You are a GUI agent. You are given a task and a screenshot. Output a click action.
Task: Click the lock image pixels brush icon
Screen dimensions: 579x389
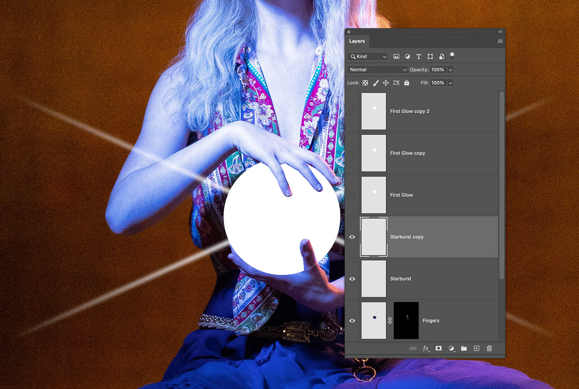click(376, 83)
